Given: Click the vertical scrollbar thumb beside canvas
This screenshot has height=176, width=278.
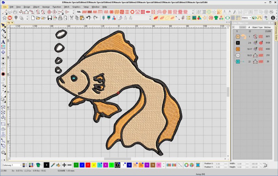Looking at the screenshot, I should (228, 92).
